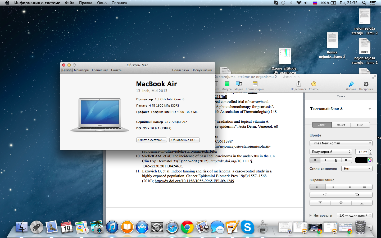
Task: Align text right in Pages sidebar
Action: pos(349,187)
